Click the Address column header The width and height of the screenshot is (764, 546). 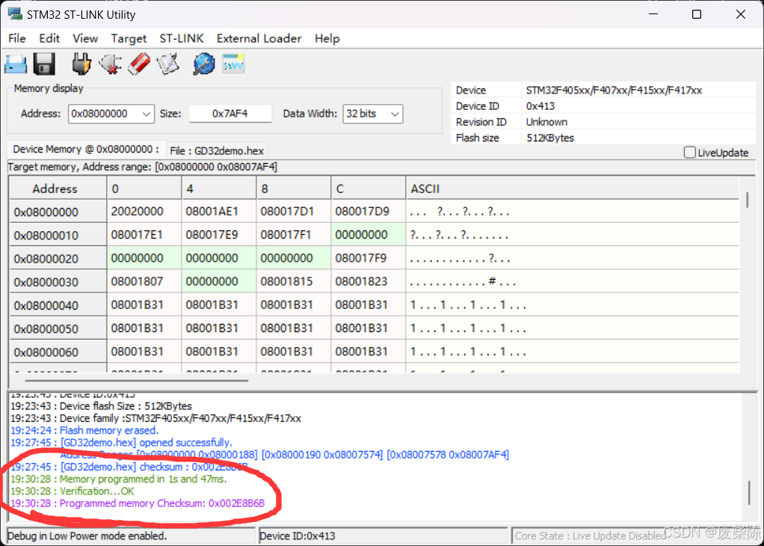(58, 188)
